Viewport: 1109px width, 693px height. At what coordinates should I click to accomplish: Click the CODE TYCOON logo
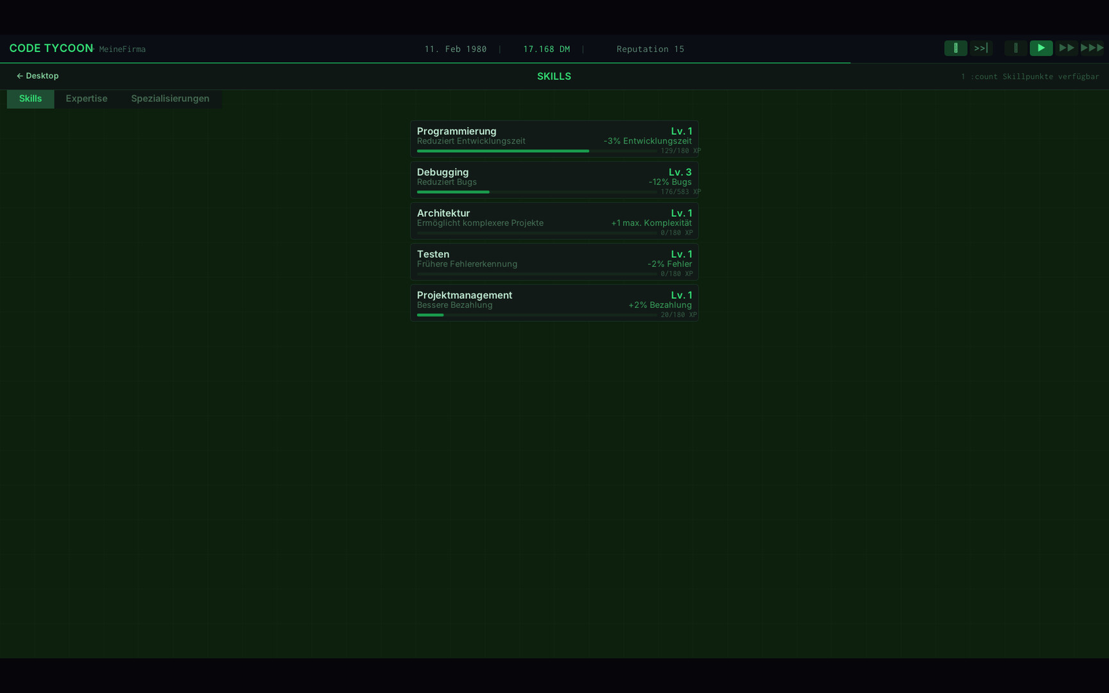50,48
